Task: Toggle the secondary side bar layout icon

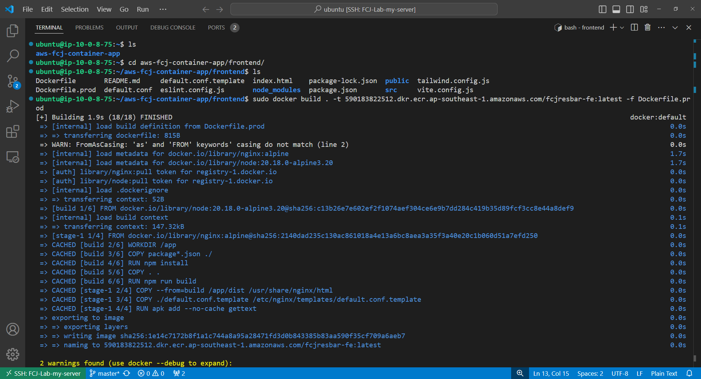Action: pyautogui.click(x=630, y=9)
